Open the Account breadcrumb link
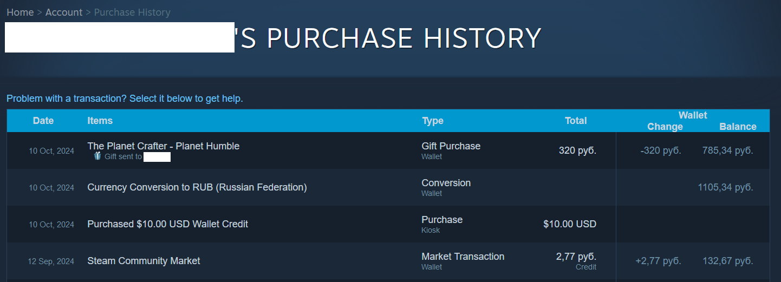This screenshot has width=781, height=282. pyautogui.click(x=64, y=12)
